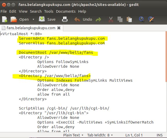
Task: Create a new document with toolbar icon
Action: (x=5, y=19)
